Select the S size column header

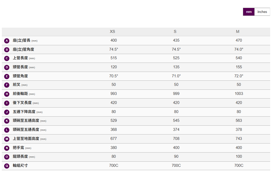(x=175, y=32)
